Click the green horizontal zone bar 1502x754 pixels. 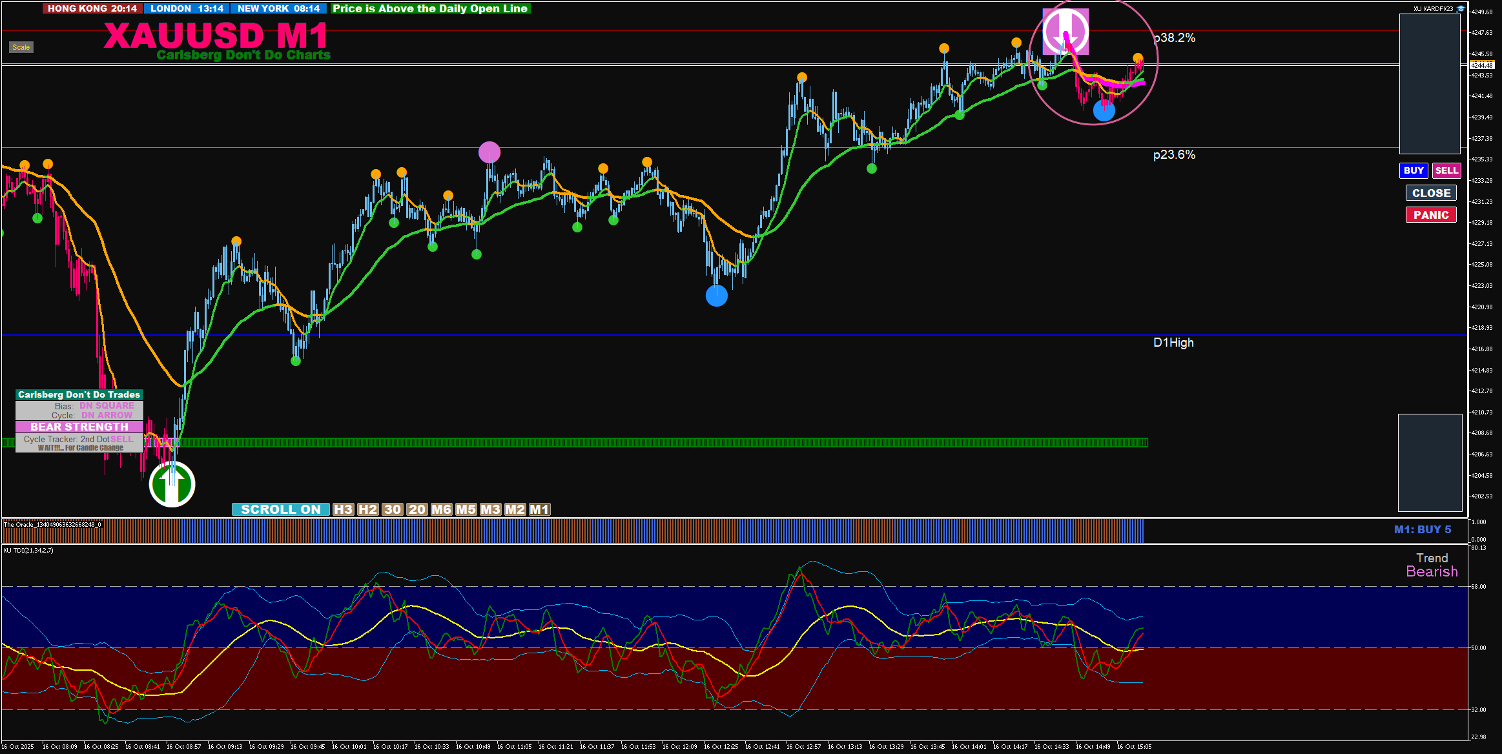point(646,442)
